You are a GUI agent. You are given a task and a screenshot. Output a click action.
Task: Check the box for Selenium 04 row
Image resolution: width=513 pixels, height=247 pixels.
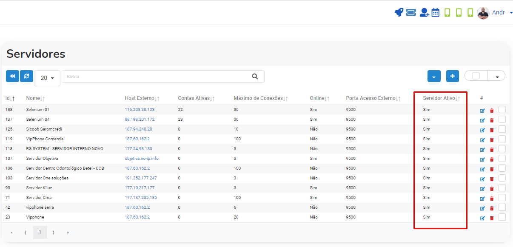[502, 119]
